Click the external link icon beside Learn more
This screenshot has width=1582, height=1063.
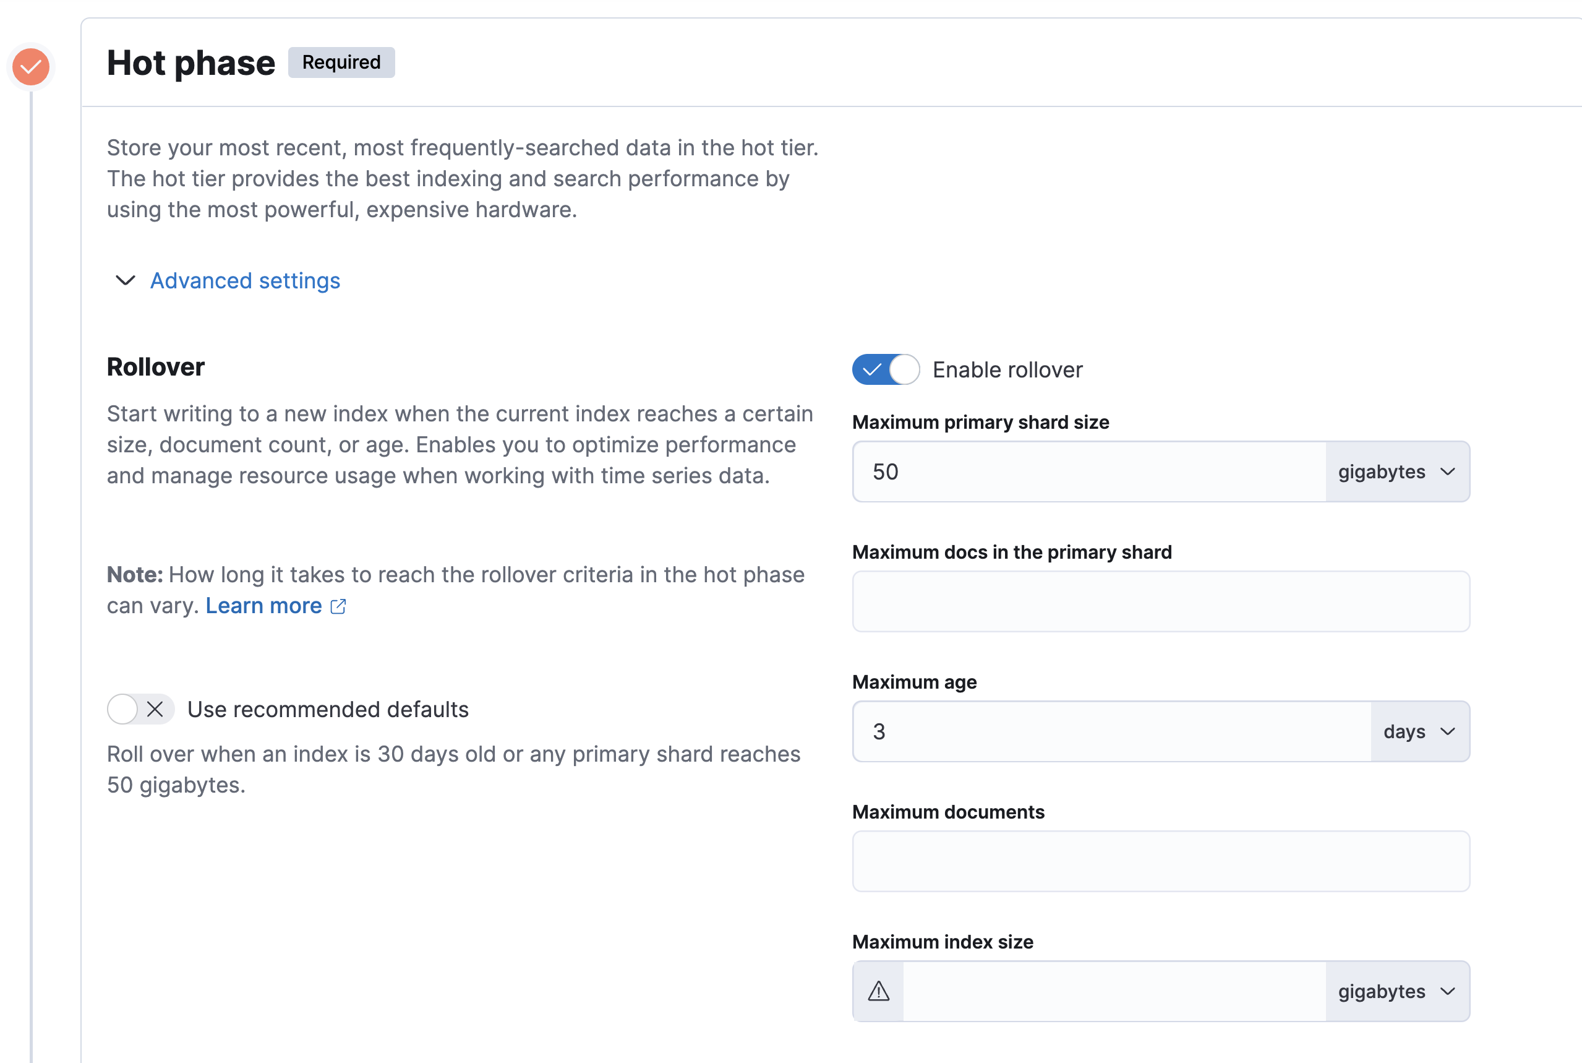pos(338,606)
